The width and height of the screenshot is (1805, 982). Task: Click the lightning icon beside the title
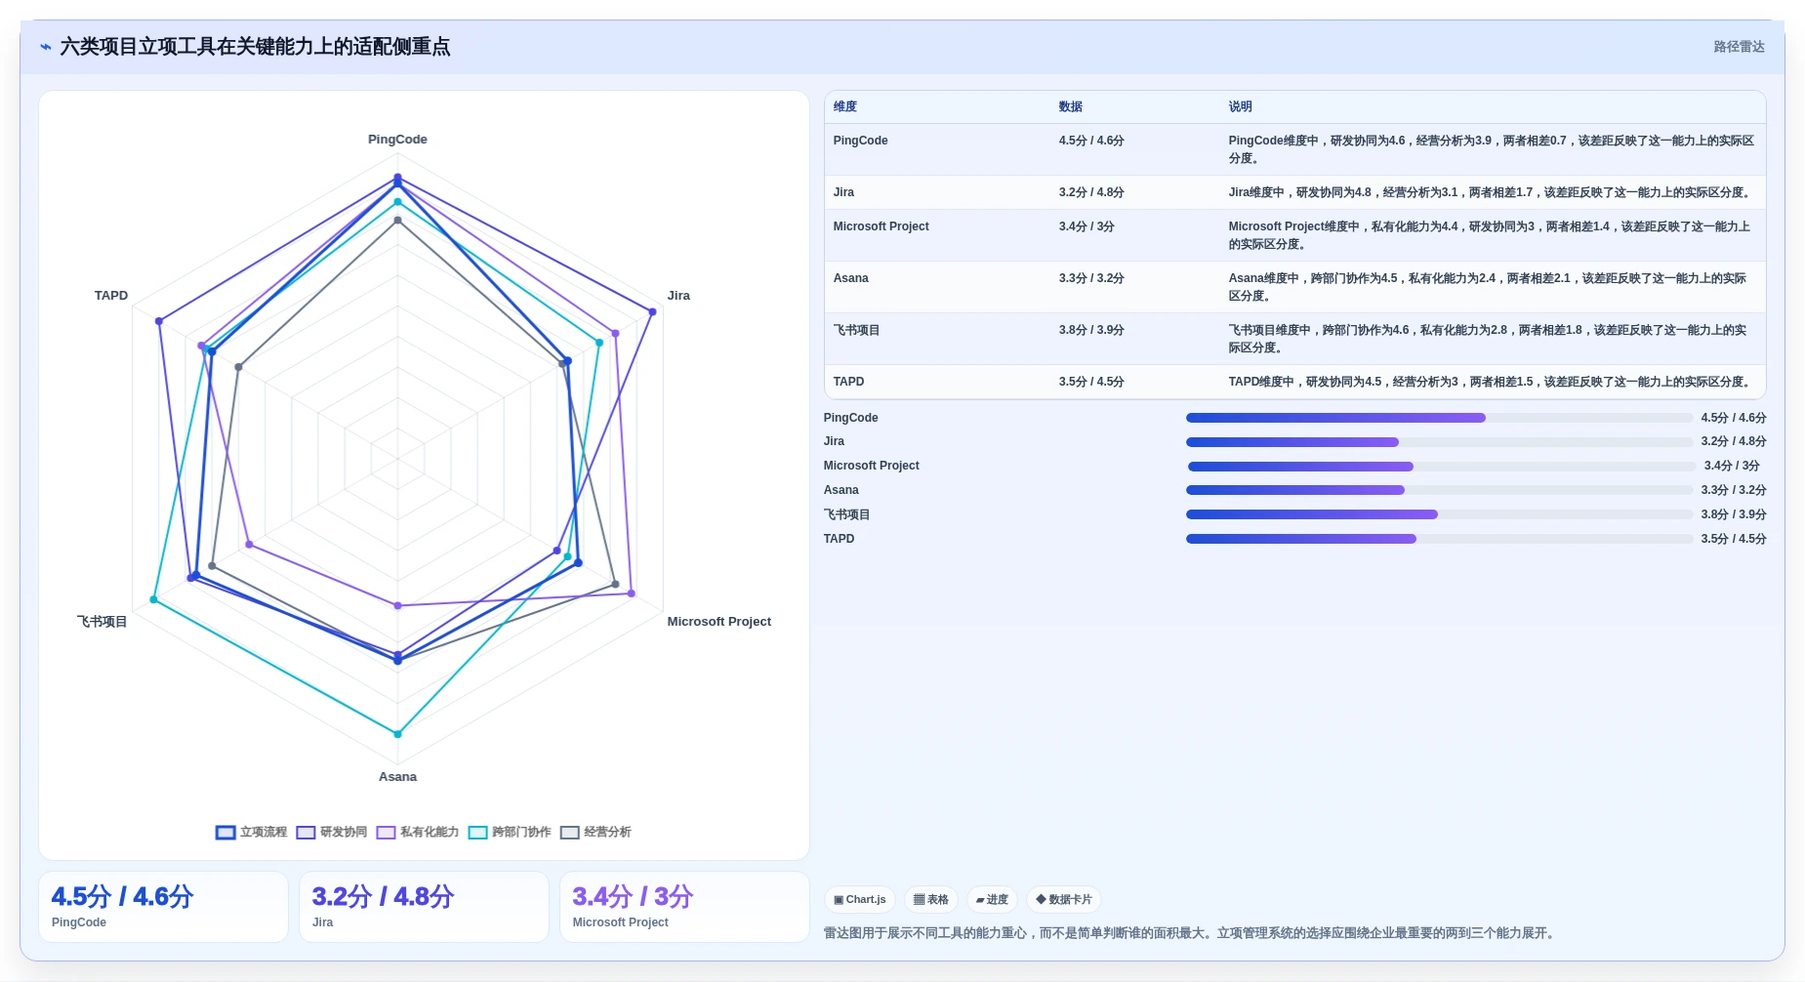[45, 47]
